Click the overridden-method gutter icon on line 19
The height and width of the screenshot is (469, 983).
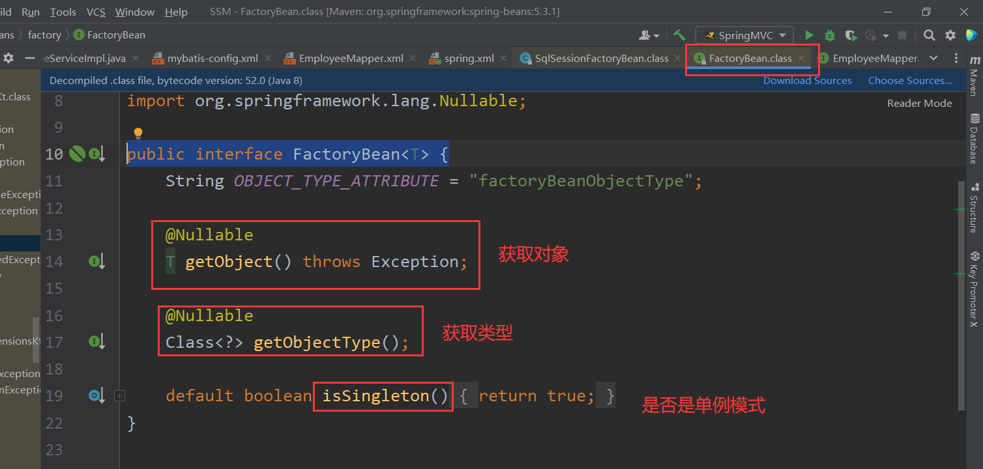coord(96,395)
